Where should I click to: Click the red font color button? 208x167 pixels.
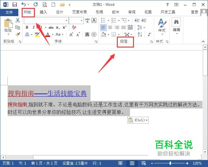48,34
